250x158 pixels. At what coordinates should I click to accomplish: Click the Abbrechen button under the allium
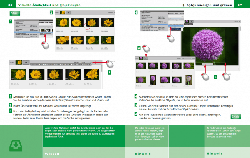[x=211, y=64]
